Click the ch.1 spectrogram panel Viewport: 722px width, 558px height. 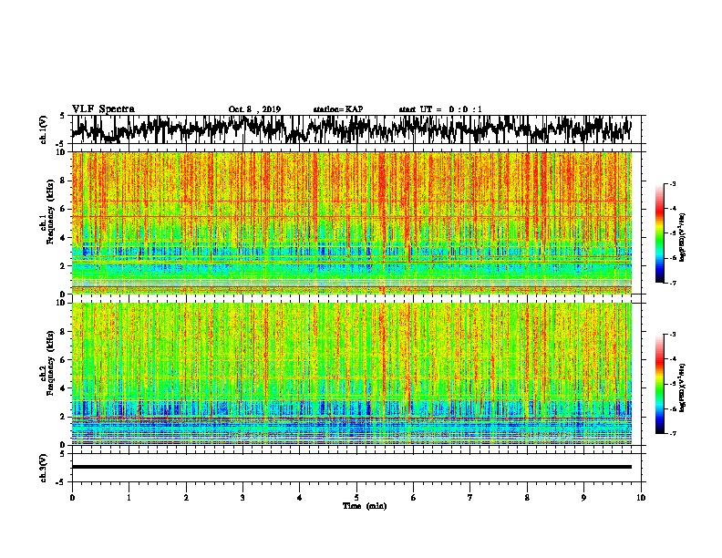point(352,222)
